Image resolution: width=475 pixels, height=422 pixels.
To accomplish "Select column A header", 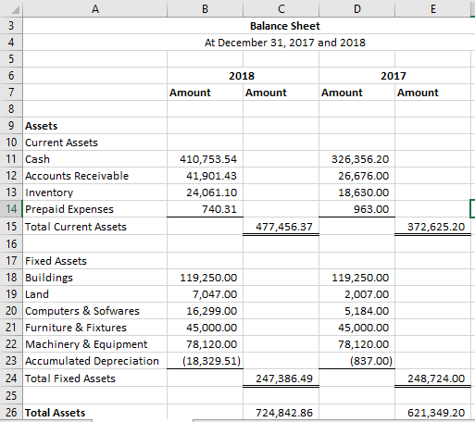I will tap(95, 8).
